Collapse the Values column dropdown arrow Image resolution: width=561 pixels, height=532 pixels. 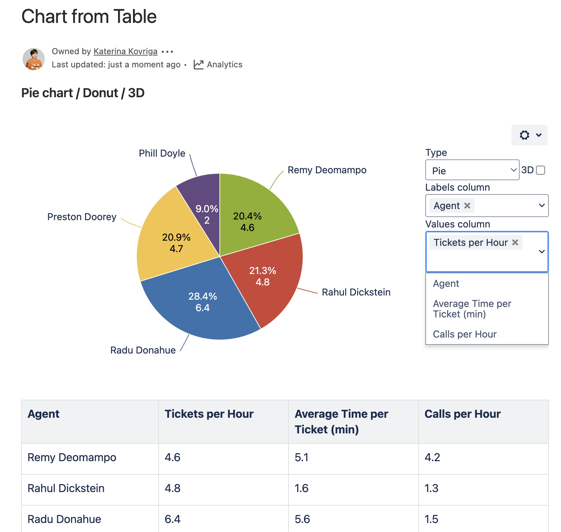[542, 251]
